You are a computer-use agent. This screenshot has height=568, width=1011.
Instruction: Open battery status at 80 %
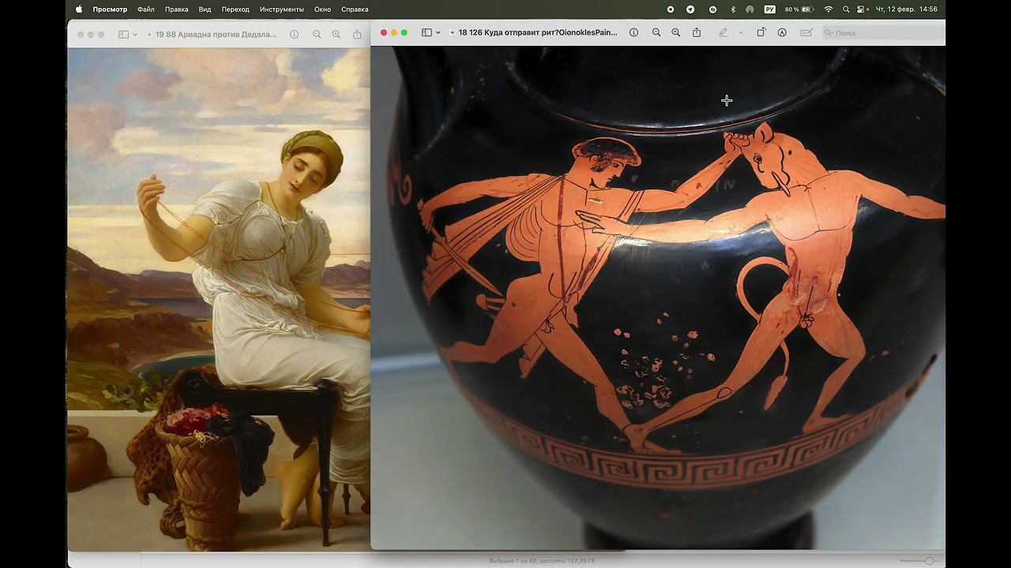pos(799,9)
